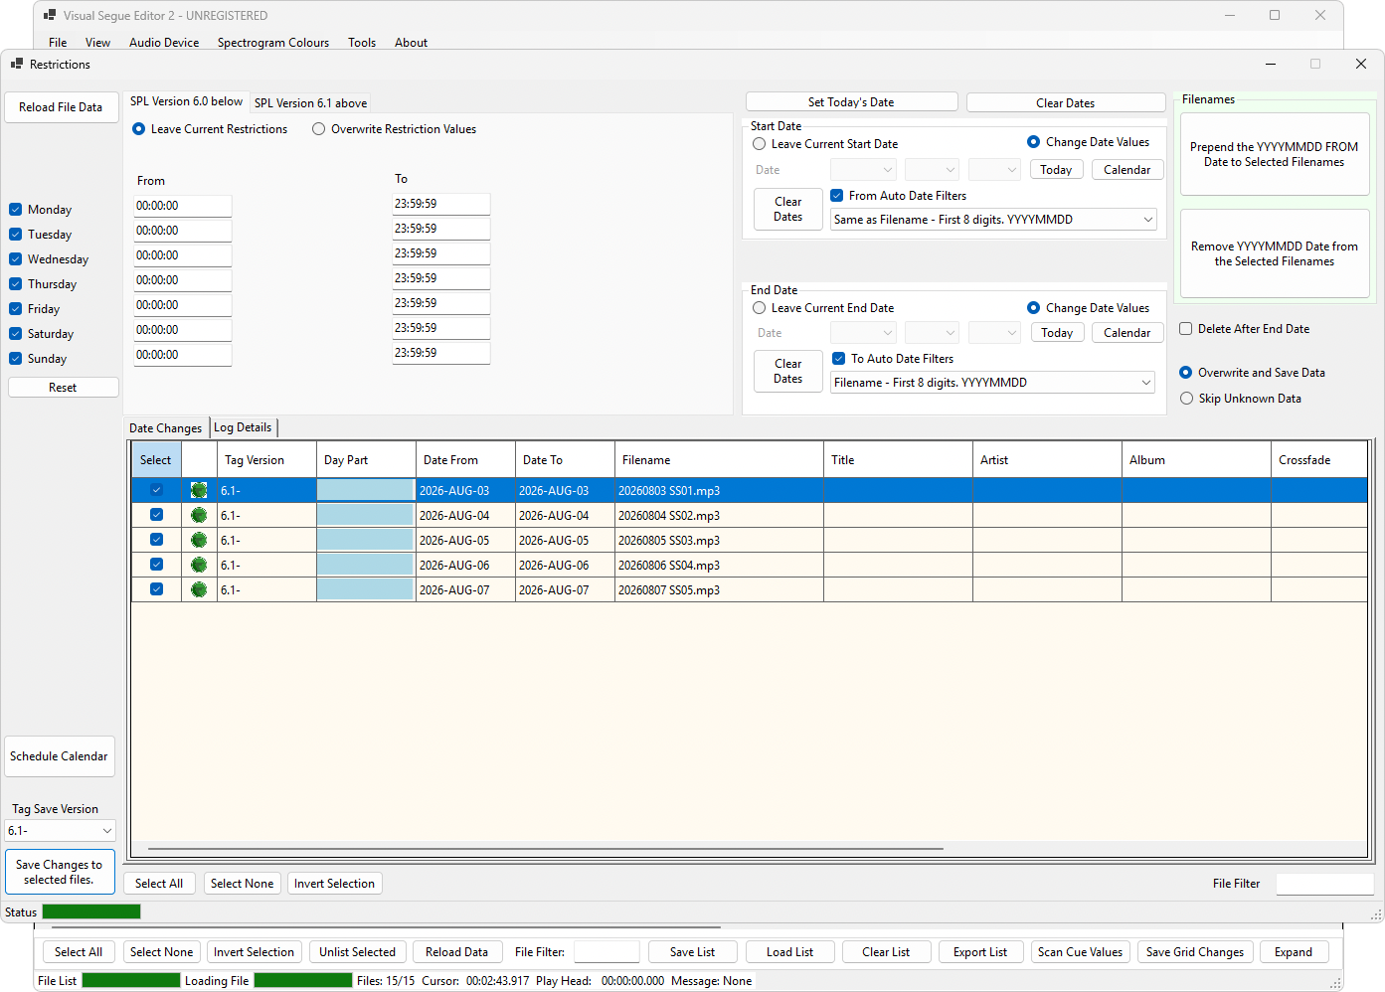The height and width of the screenshot is (992, 1385).
Task: Click Date From cell 2026-AUG-06
Action: tap(465, 565)
